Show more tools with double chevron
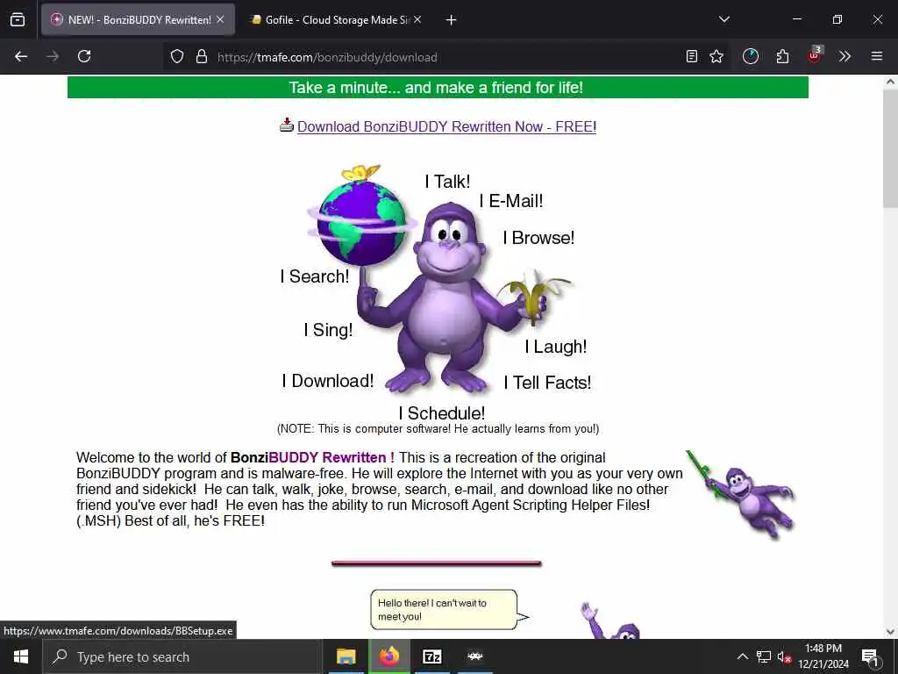This screenshot has width=898, height=674. click(x=845, y=56)
